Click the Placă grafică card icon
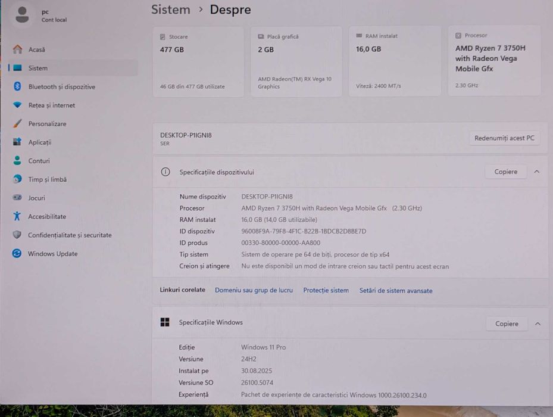The width and height of the screenshot is (553, 417). tap(261, 36)
